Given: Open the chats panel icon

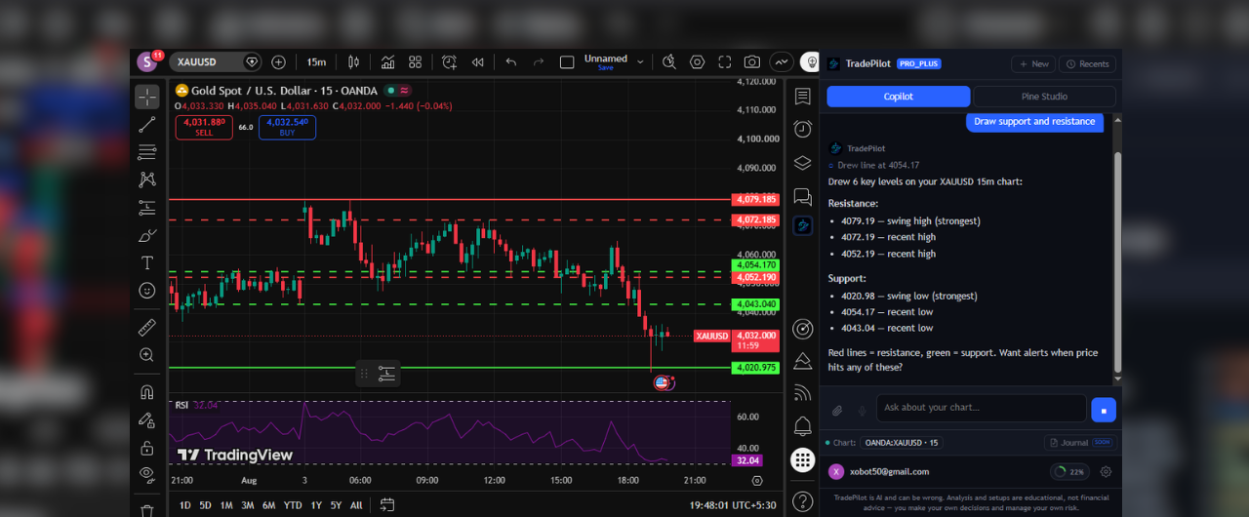Looking at the screenshot, I should (x=803, y=196).
